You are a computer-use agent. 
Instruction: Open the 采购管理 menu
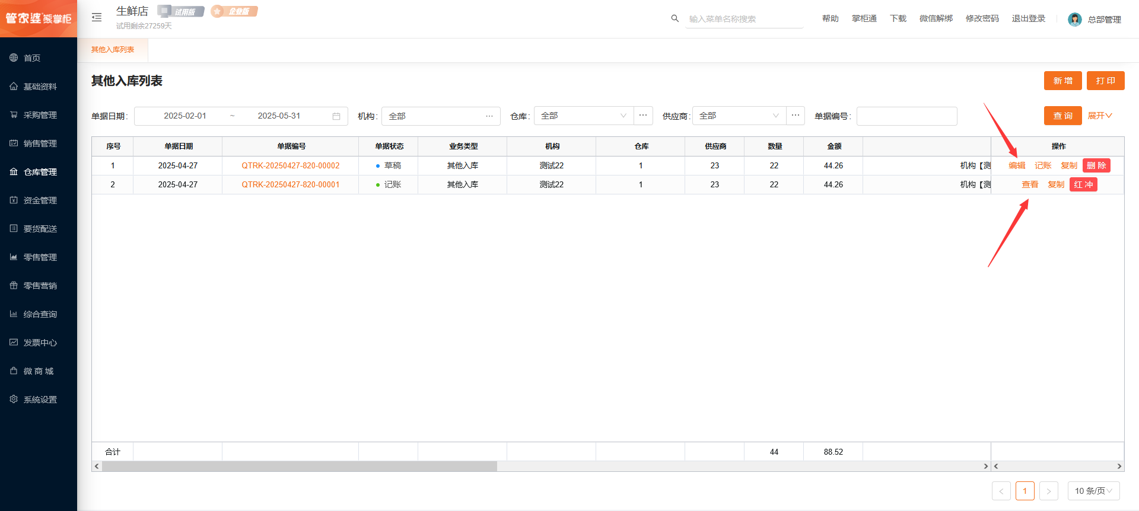coord(39,114)
